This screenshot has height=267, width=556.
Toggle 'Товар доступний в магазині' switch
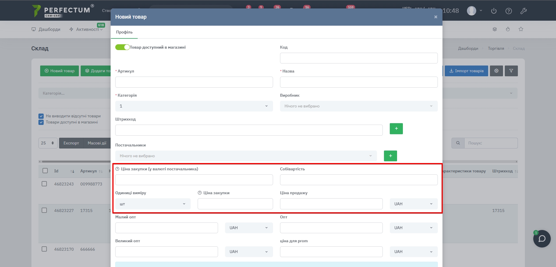pos(122,47)
